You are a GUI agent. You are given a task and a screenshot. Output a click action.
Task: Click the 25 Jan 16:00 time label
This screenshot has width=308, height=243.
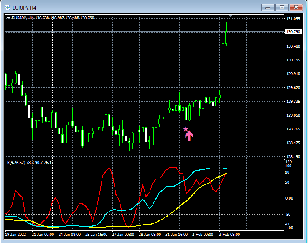(x=96, y=234)
